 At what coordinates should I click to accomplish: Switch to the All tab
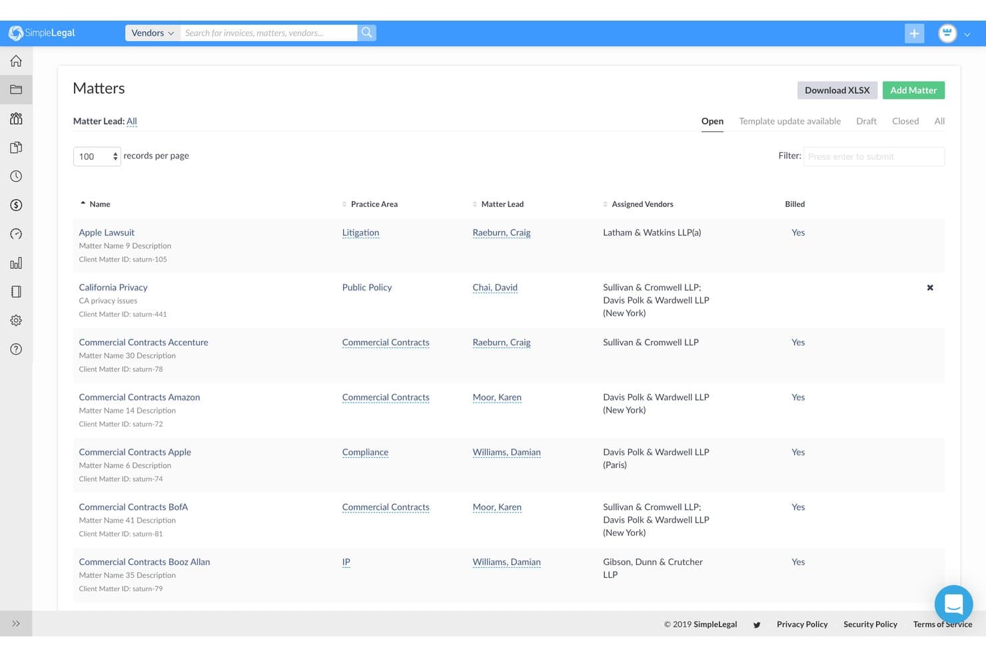coord(939,121)
